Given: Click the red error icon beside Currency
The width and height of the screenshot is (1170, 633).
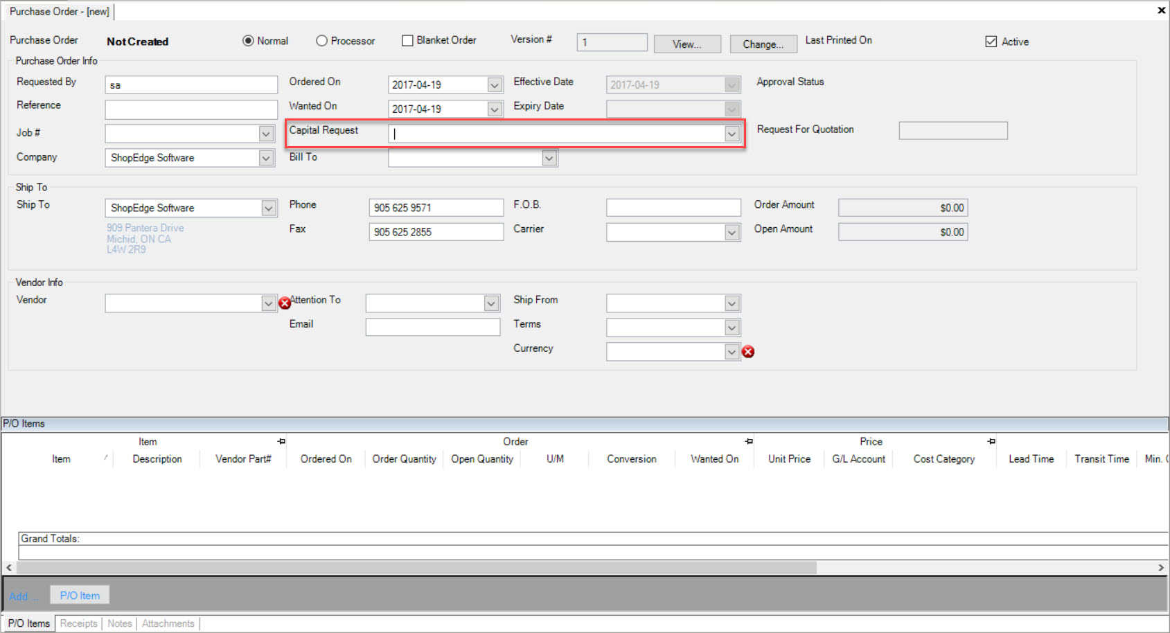Looking at the screenshot, I should (x=748, y=352).
